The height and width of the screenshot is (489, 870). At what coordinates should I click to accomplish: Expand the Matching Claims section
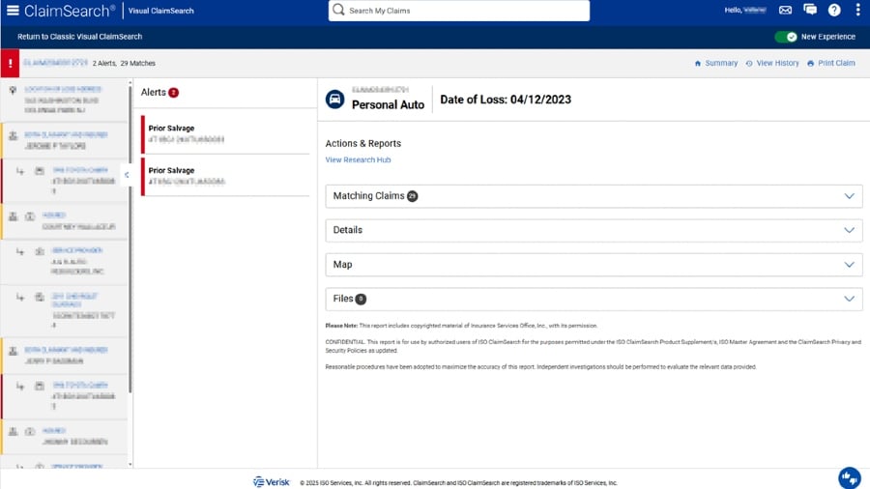click(594, 196)
